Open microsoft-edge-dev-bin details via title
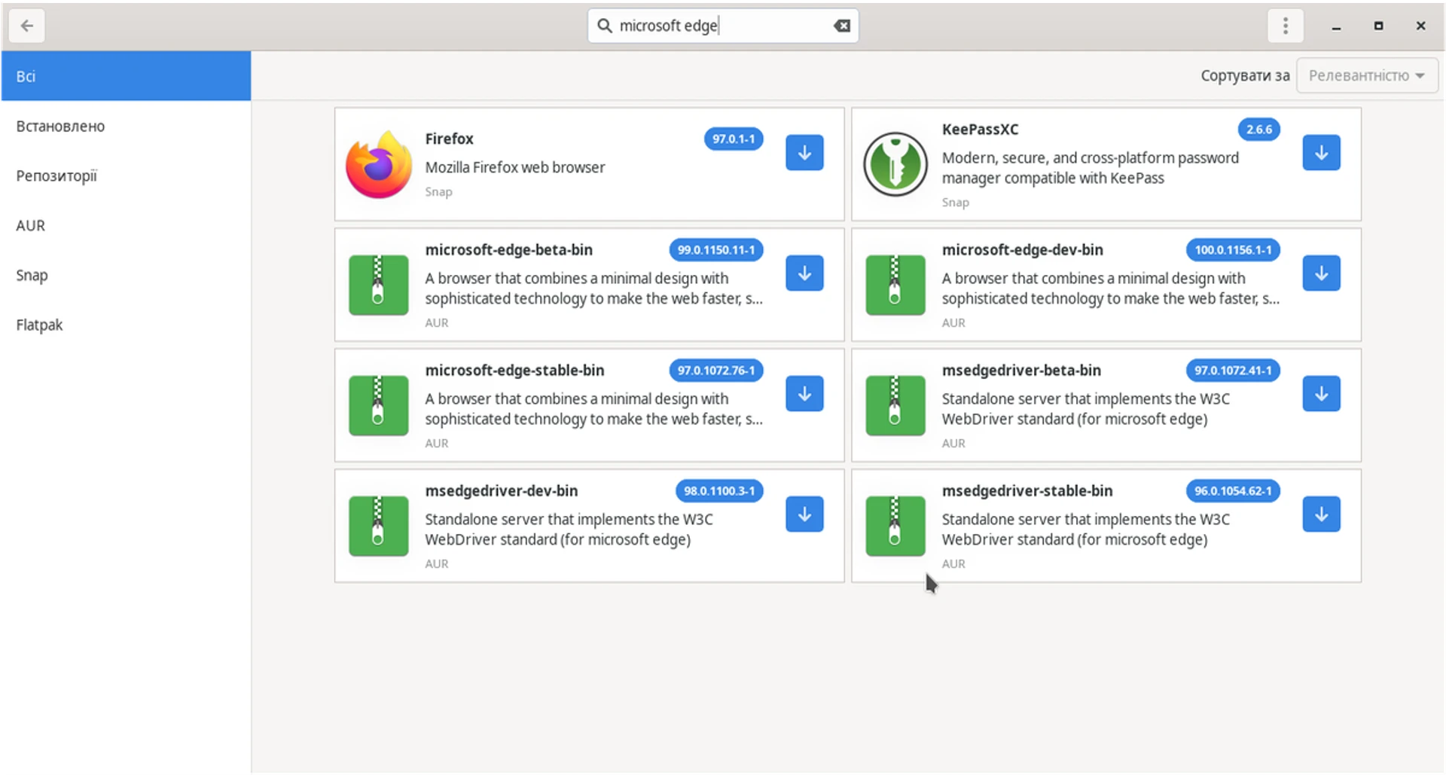 1022,250
